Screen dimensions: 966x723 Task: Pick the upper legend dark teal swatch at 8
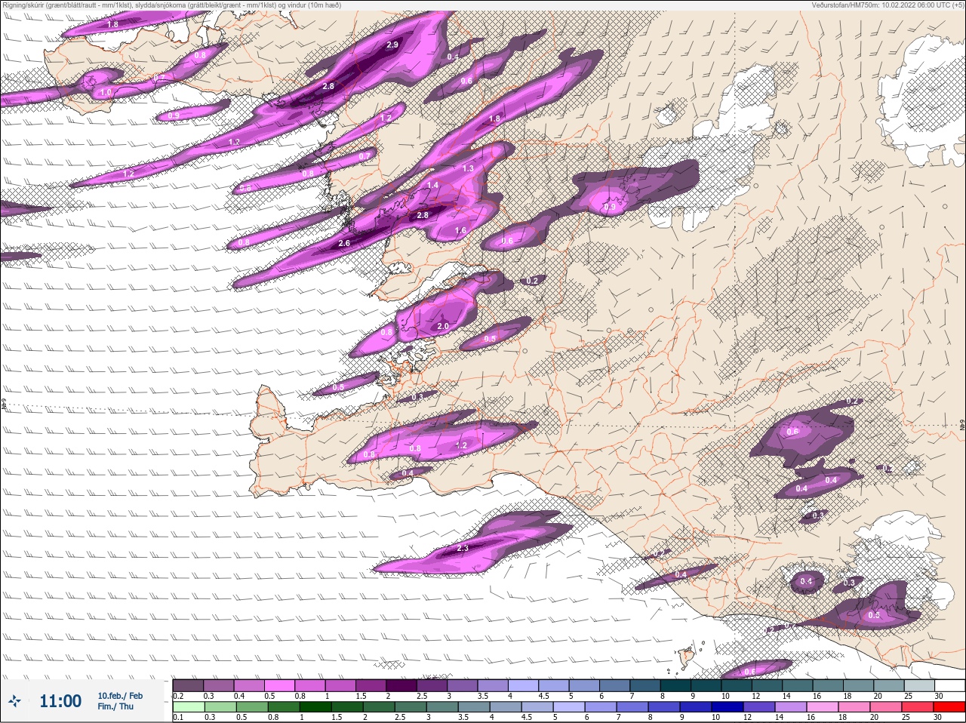click(x=677, y=685)
